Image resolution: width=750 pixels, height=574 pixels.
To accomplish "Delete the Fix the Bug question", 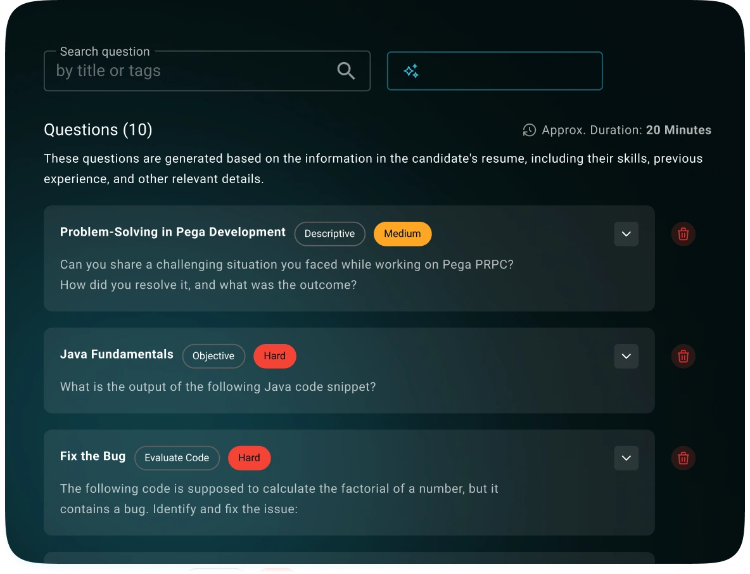I will [x=683, y=458].
